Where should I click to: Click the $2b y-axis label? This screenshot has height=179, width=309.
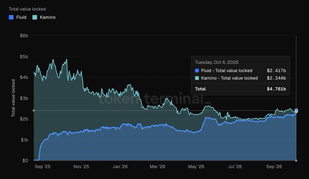tap(24, 119)
